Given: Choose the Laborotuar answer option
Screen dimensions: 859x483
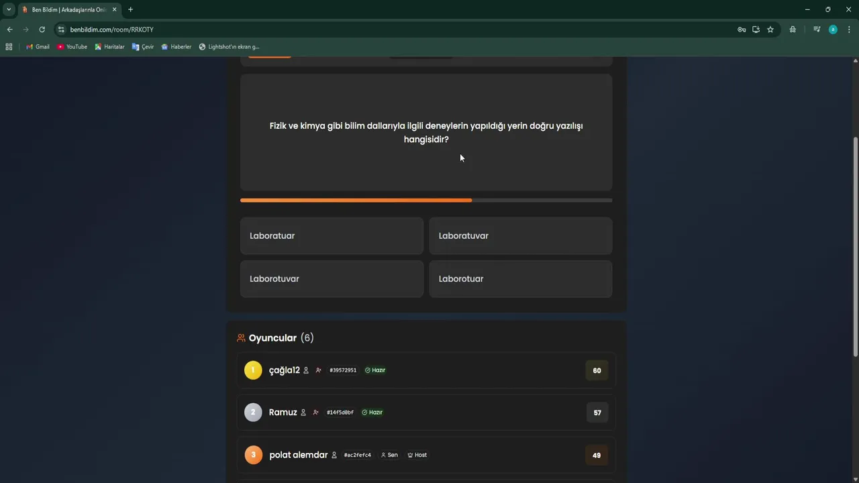Looking at the screenshot, I should [521, 278].
